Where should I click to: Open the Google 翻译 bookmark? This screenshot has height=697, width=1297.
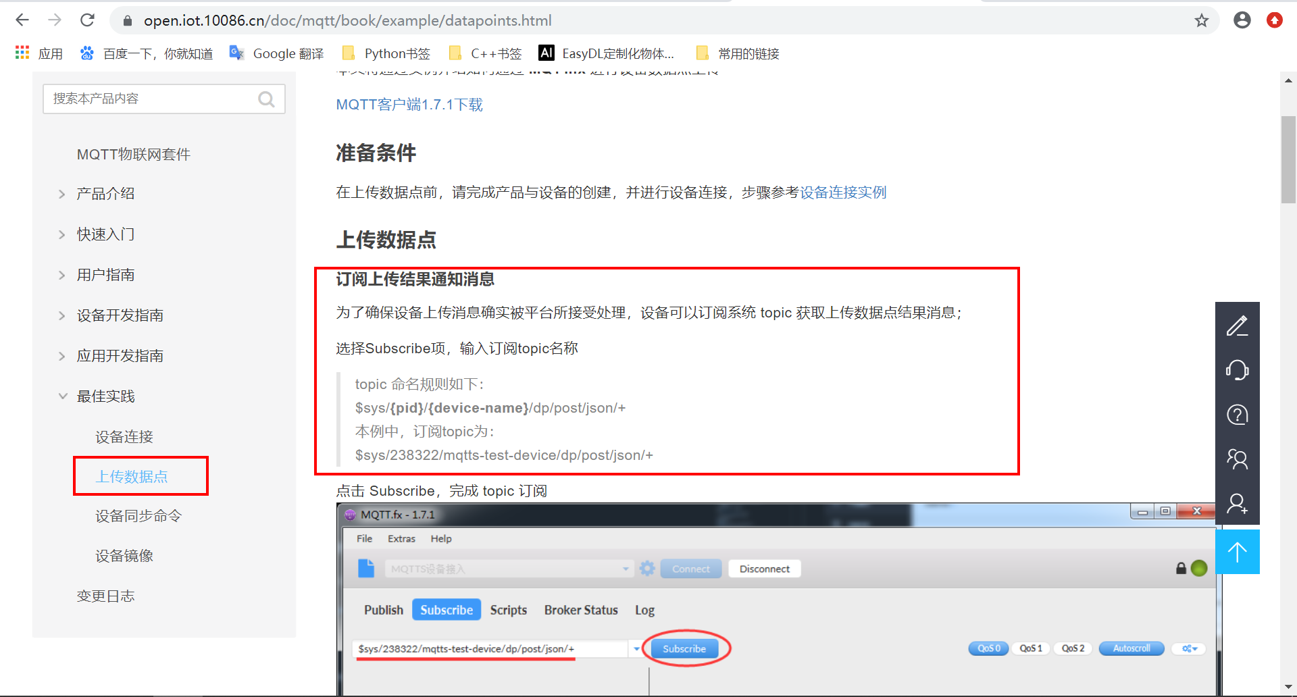point(276,53)
